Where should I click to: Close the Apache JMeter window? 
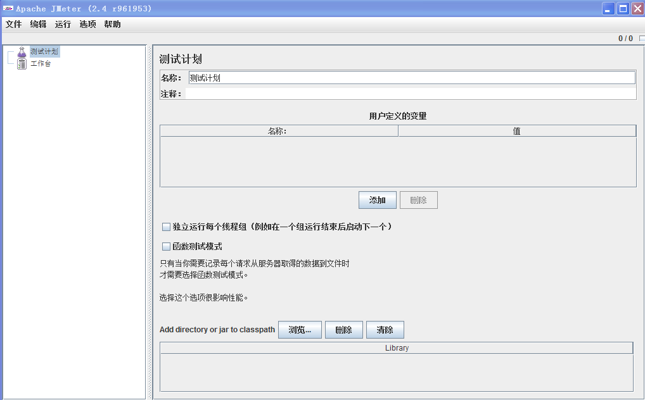pyautogui.click(x=637, y=9)
